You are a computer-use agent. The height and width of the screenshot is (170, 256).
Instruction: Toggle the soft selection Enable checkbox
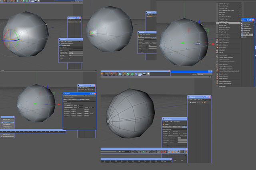point(169,131)
